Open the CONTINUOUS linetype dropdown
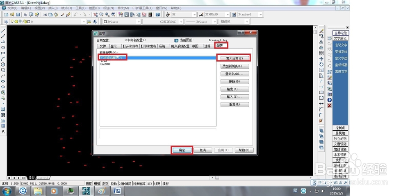This screenshot has height=196, width=410. (x=163, y=22)
